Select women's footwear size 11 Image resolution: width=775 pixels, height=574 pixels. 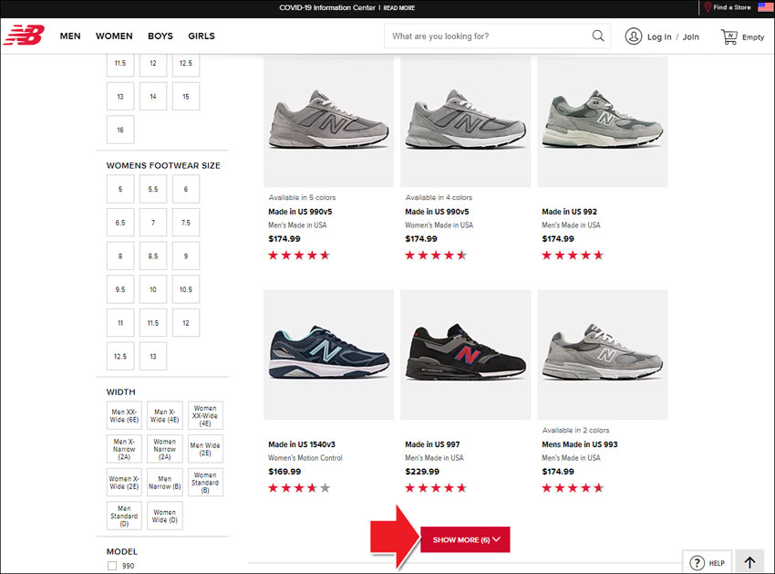point(120,323)
